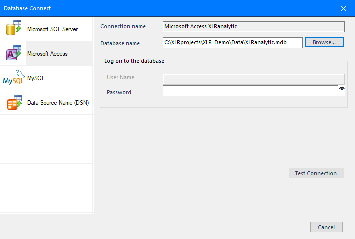
Task: Cancel the Database Connect dialog
Action: (x=326, y=227)
